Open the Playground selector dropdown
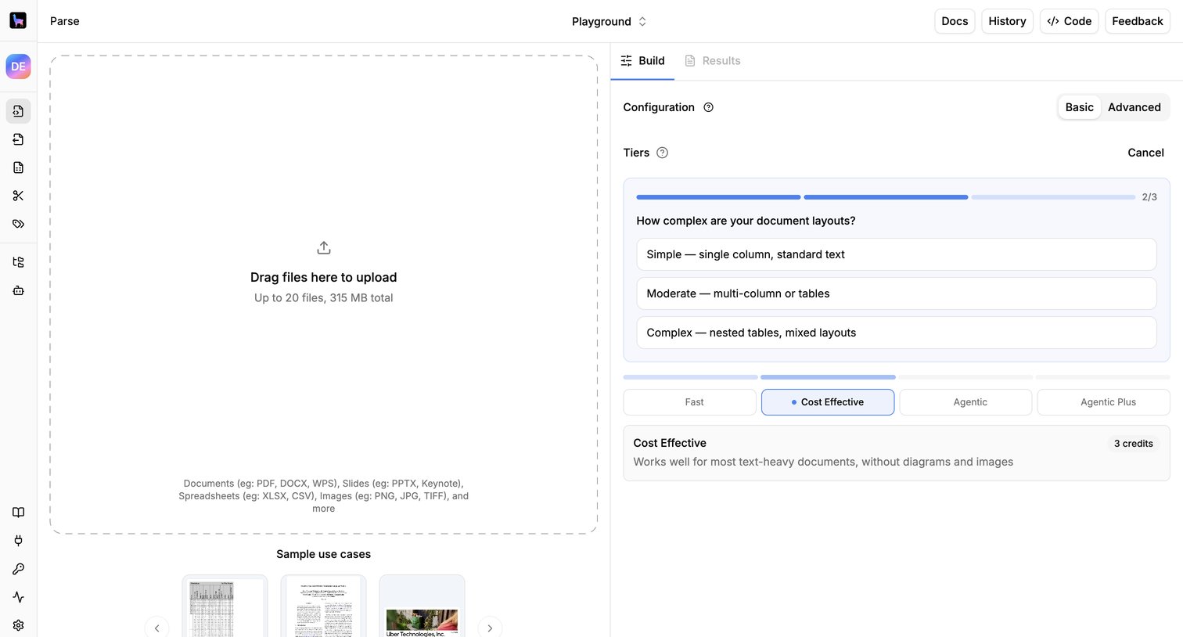Viewport: 1183px width, 637px height. 609,21
